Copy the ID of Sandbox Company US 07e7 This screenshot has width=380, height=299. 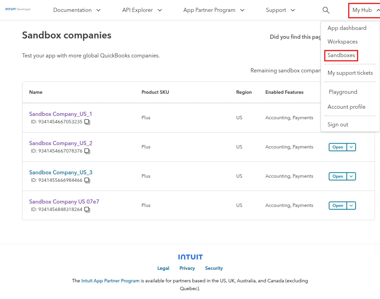click(x=87, y=209)
